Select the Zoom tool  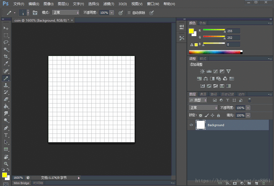point(6,164)
